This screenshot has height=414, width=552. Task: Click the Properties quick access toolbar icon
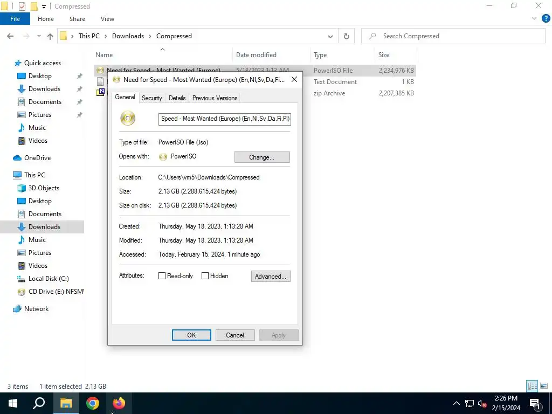coord(22,6)
